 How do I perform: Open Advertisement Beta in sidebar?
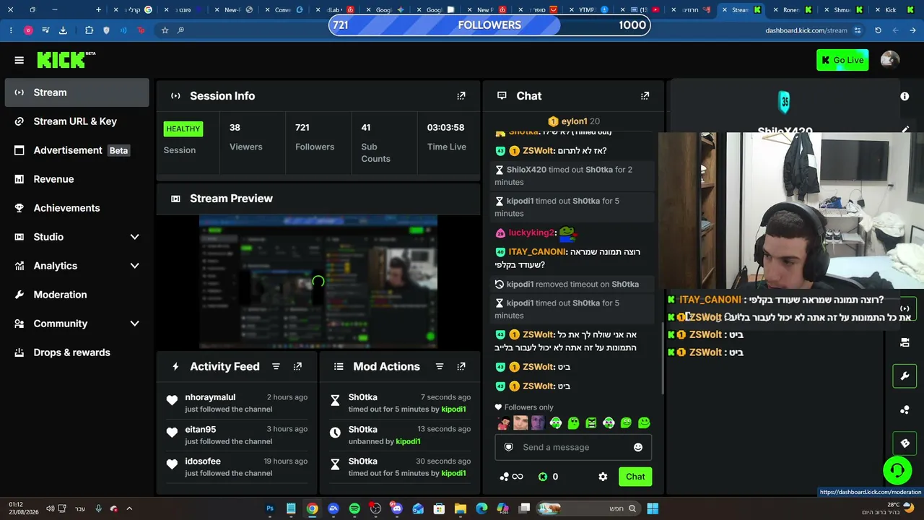[77, 150]
